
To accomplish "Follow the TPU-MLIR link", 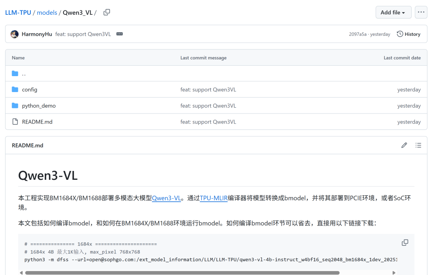I will pos(214,198).
